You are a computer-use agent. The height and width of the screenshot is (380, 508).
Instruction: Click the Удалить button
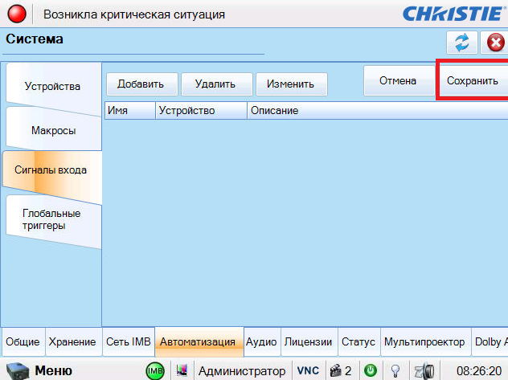coord(215,84)
